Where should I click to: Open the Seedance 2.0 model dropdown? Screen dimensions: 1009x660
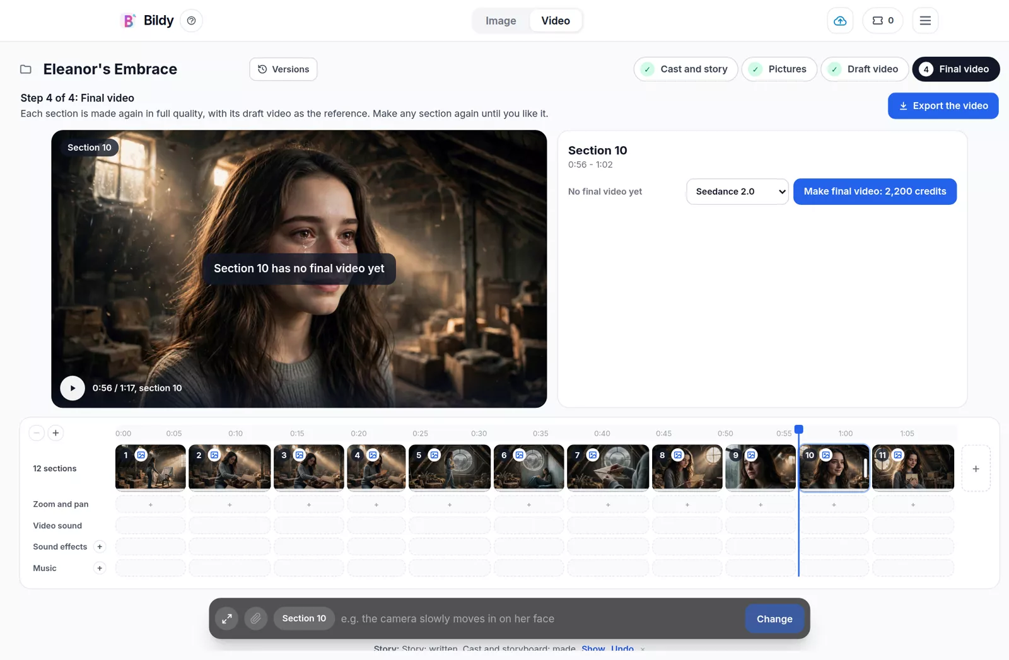tap(737, 192)
